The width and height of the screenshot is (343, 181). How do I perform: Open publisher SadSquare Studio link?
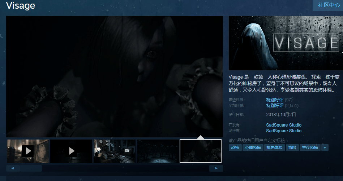284,131
